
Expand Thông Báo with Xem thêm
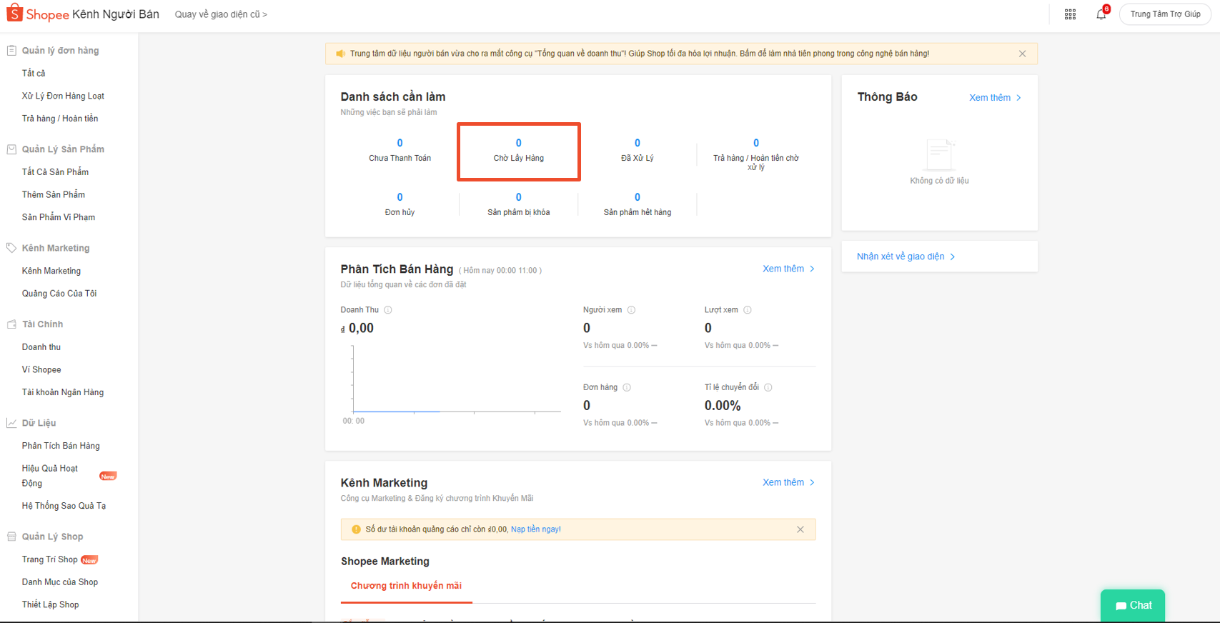click(995, 98)
